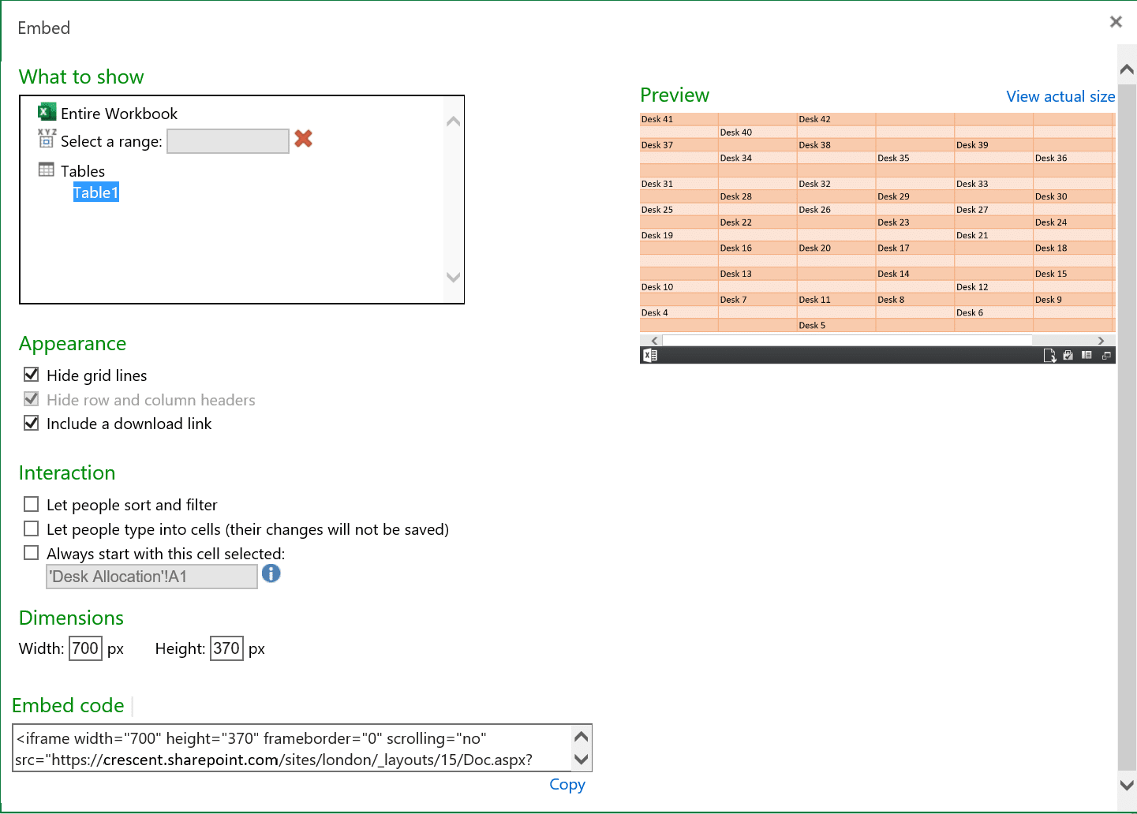1137x814 pixels.
Task: Open workbook full-size via pop-out icon
Action: click(1104, 355)
